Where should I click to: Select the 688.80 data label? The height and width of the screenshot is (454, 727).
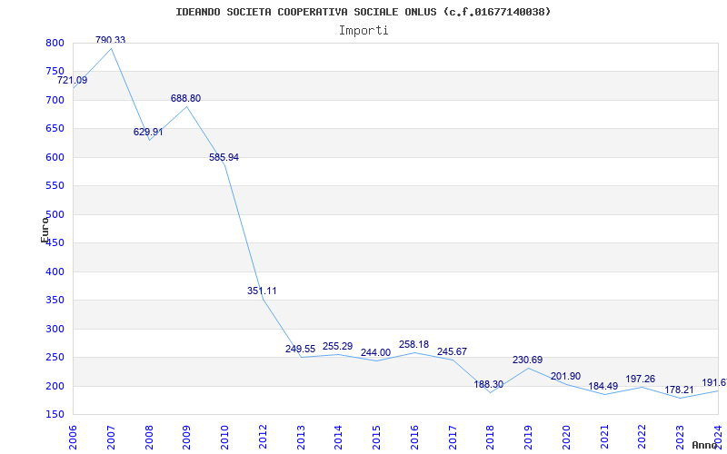[x=186, y=98]
